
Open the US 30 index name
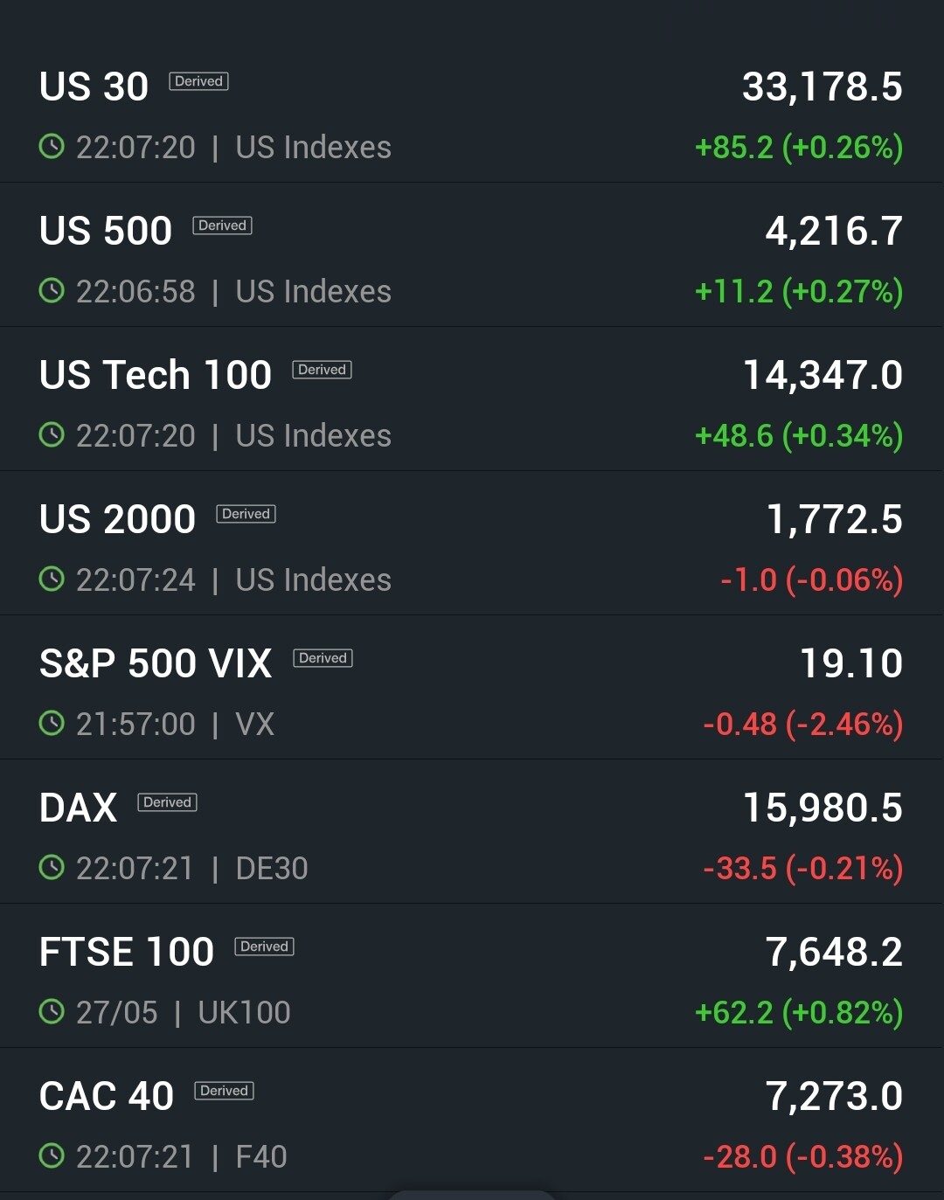[94, 87]
